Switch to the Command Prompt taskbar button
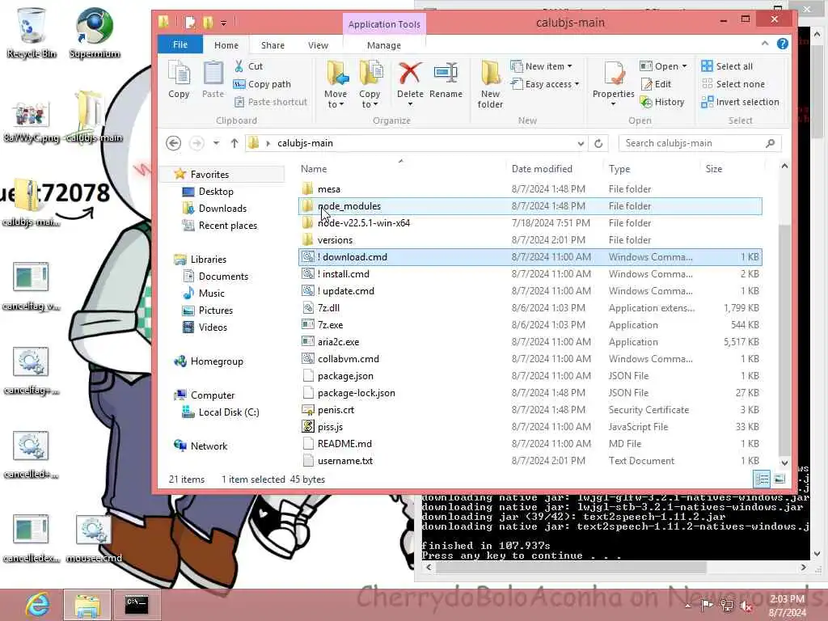 pyautogui.click(x=136, y=605)
